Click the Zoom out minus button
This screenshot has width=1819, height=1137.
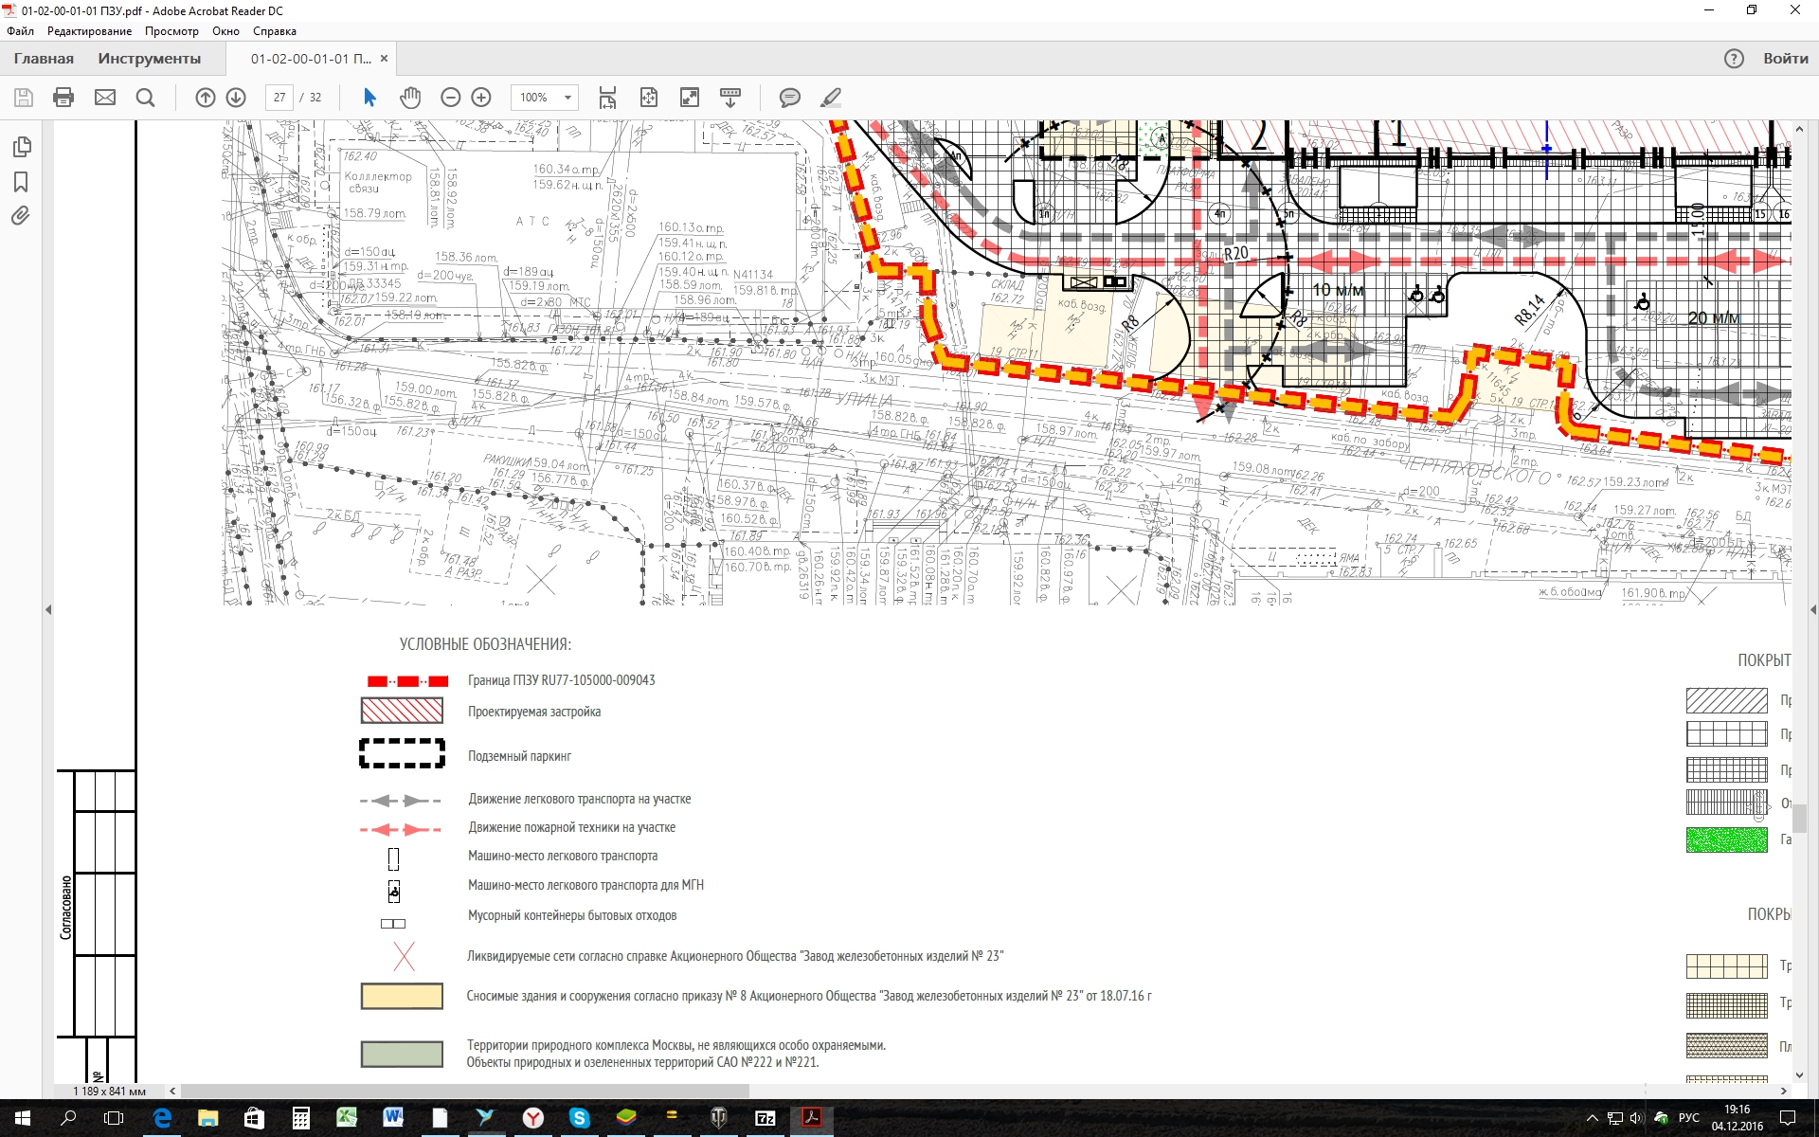click(451, 98)
